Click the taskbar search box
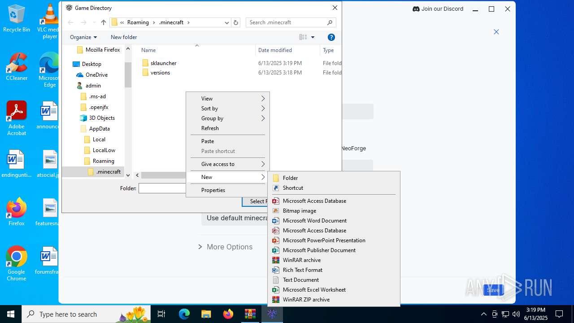This screenshot has height=323, width=574. pyautogui.click(x=87, y=314)
